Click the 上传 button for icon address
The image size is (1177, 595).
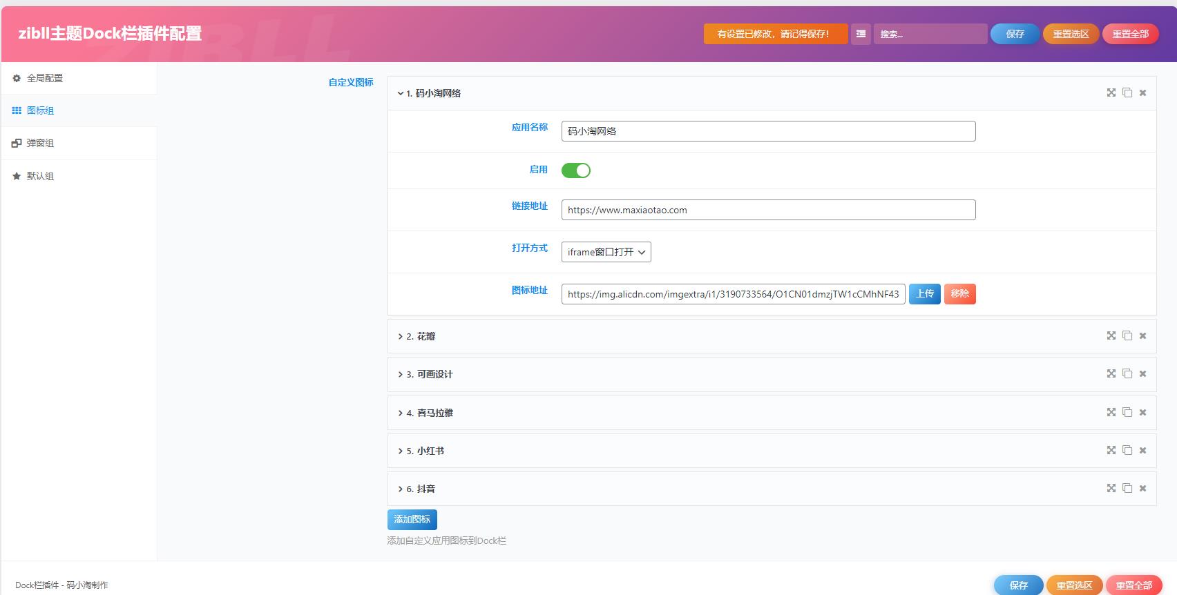(924, 294)
